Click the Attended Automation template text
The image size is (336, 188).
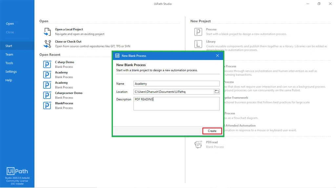click(241, 126)
